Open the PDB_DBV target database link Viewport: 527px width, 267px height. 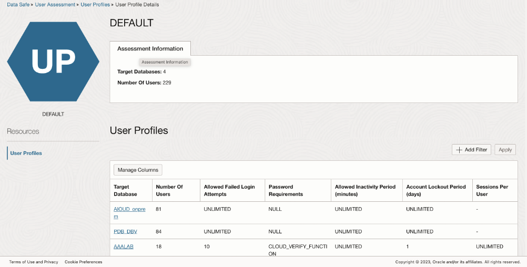125,231
